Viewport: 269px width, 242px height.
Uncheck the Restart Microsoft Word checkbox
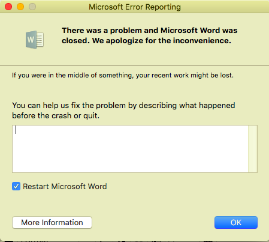click(16, 186)
